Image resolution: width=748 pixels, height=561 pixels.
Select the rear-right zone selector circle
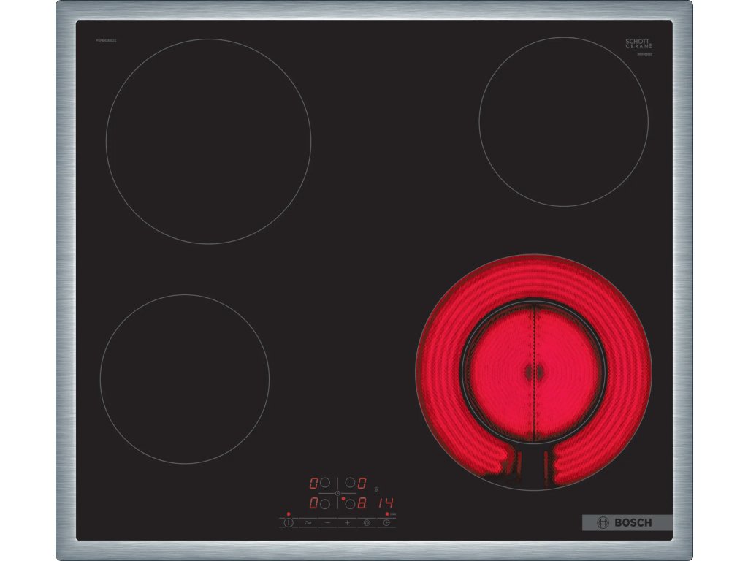click(350, 483)
